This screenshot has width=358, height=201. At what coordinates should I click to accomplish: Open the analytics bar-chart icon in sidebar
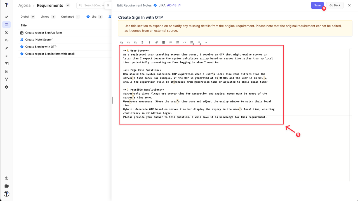pyautogui.click(x=6, y=71)
